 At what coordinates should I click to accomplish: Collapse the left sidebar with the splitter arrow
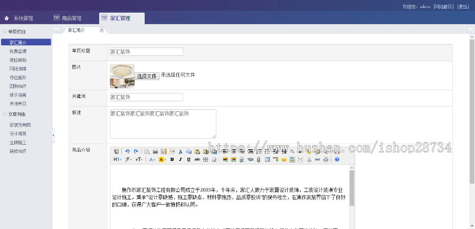[x=53, y=136]
